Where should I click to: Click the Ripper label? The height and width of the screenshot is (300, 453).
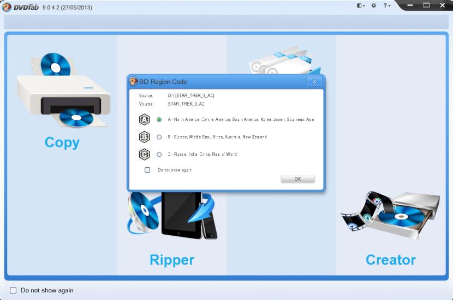point(172,260)
